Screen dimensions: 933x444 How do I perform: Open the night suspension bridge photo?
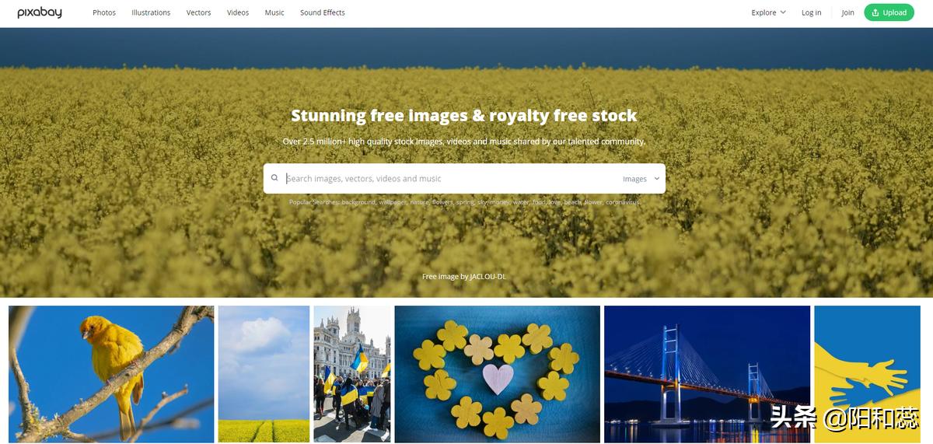(707, 374)
